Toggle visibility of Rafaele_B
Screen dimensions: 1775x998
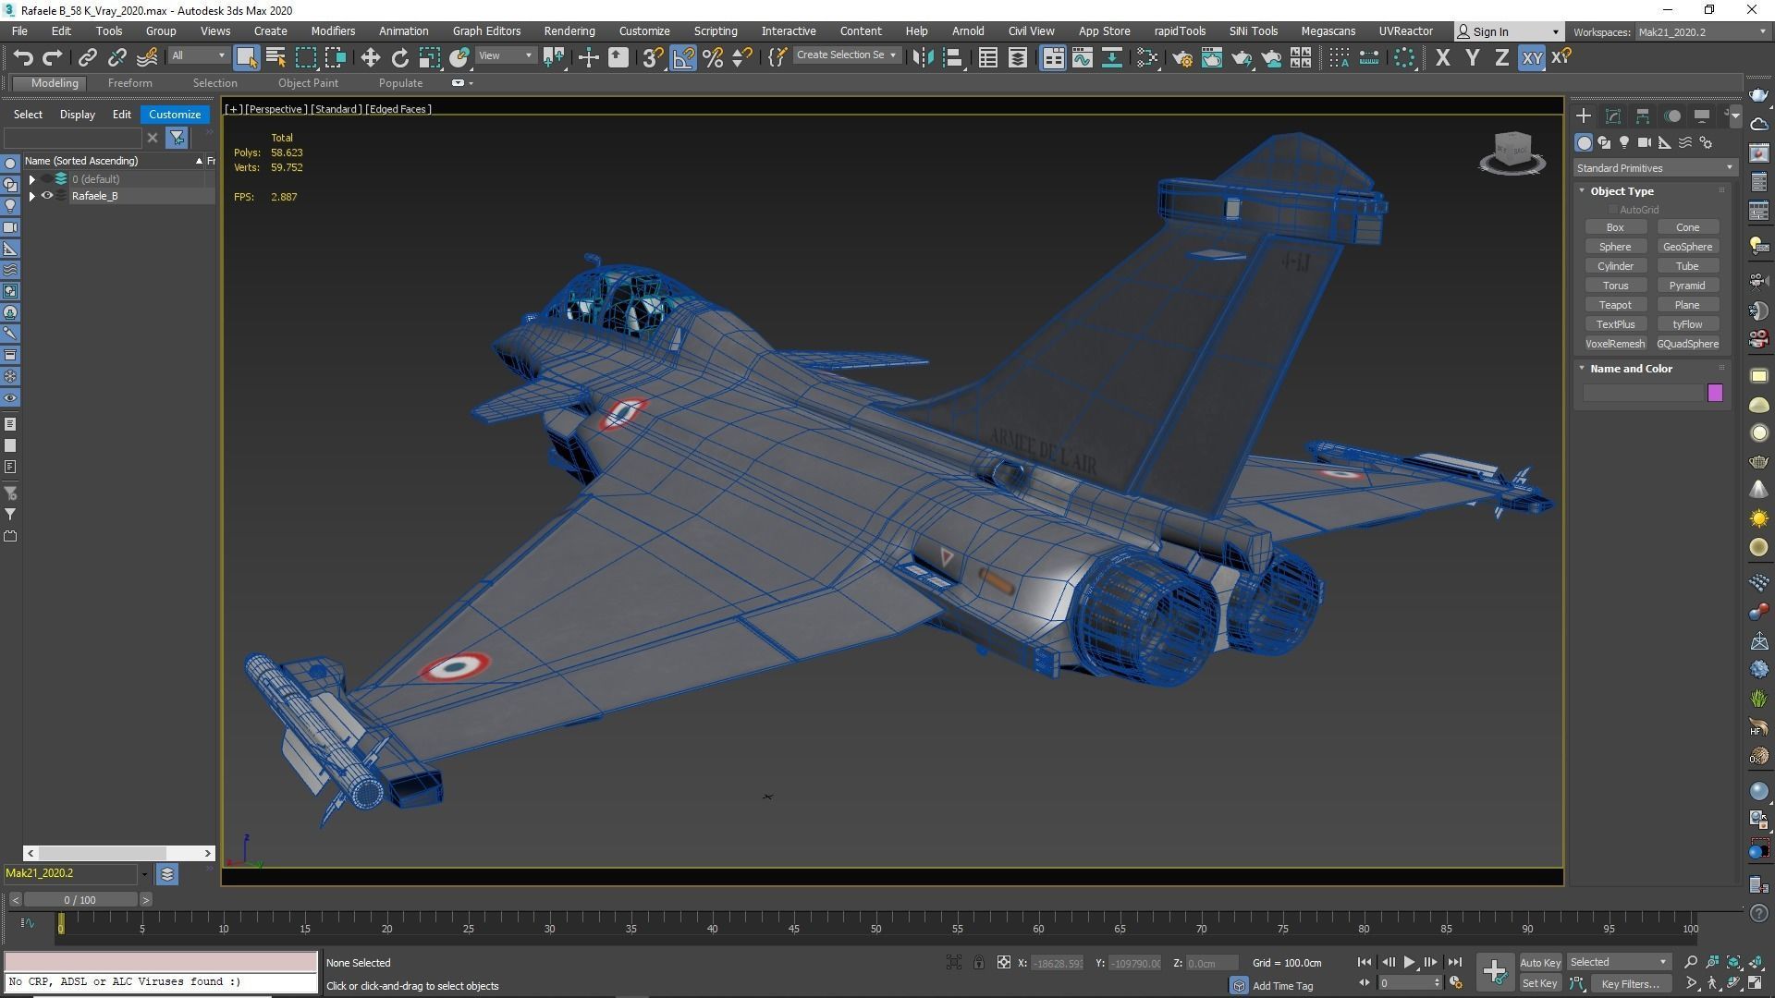[47, 196]
